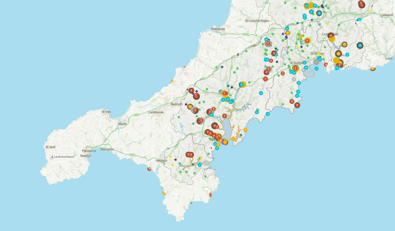Click the gray X marker south of St Austell
Viewport: 395px width, 231px height.
click(294, 79)
